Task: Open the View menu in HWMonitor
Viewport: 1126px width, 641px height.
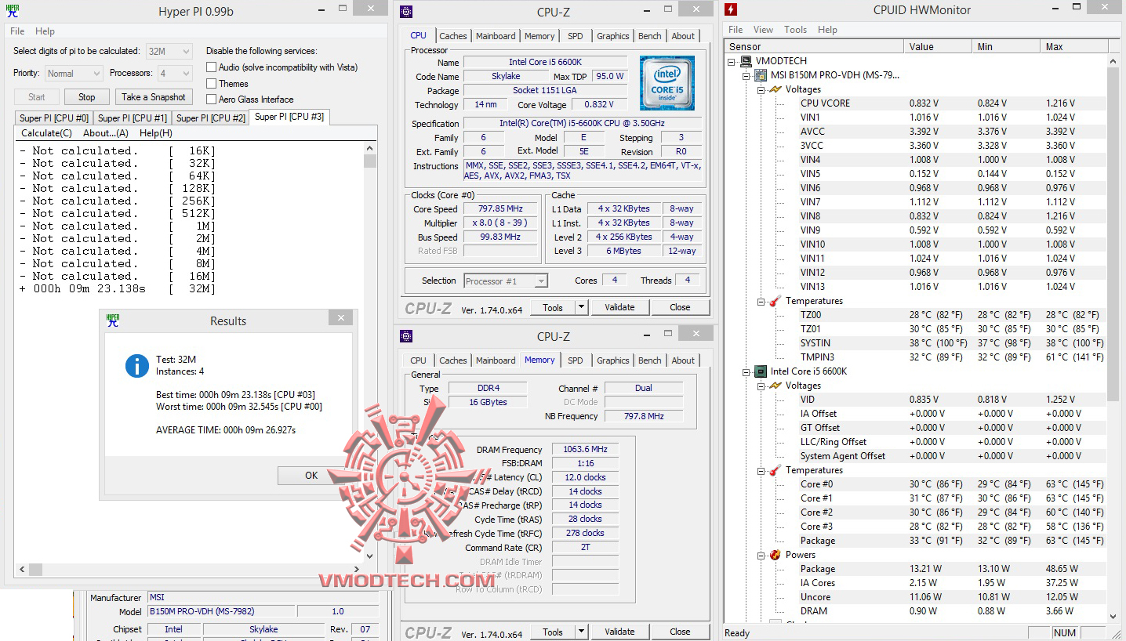Action: tap(763, 29)
